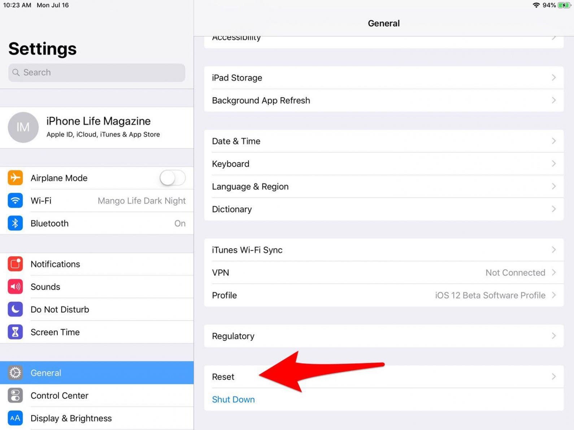574x430 pixels.
Task: Tap the Sounds speaker icon
Action: [x=15, y=287]
